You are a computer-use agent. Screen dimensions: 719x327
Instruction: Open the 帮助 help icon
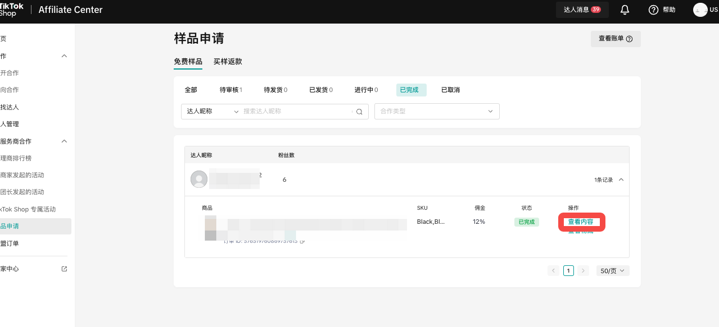[653, 10]
